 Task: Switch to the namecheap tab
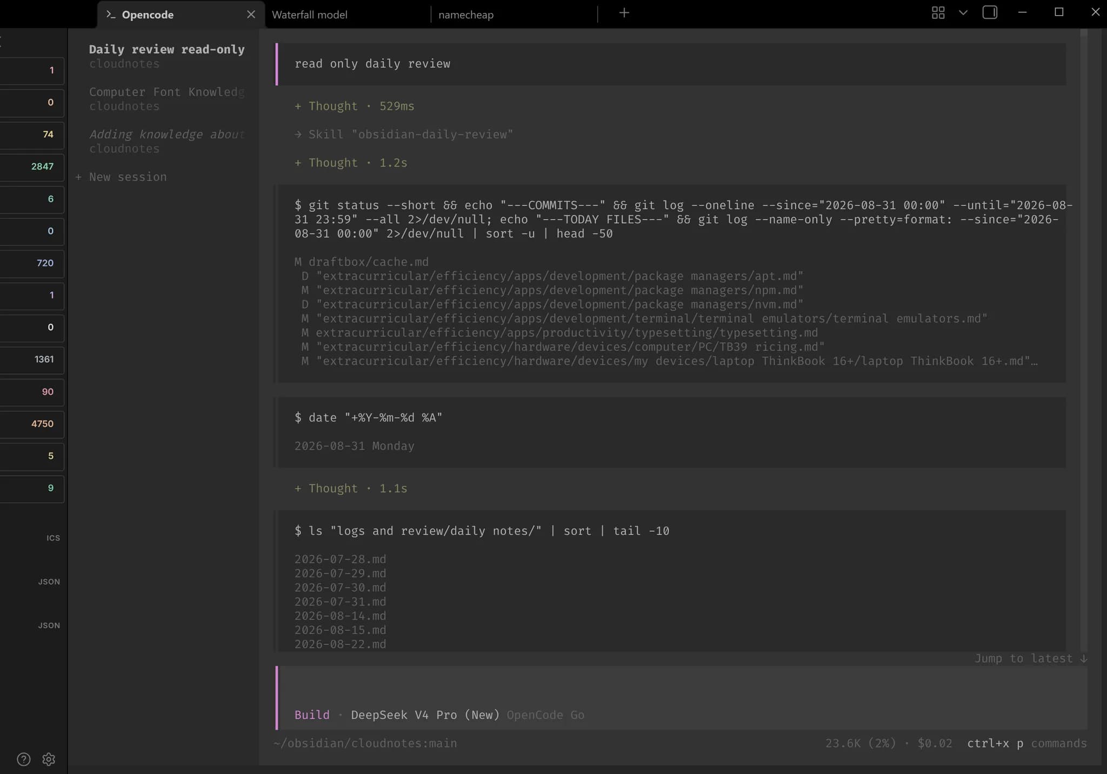click(466, 15)
